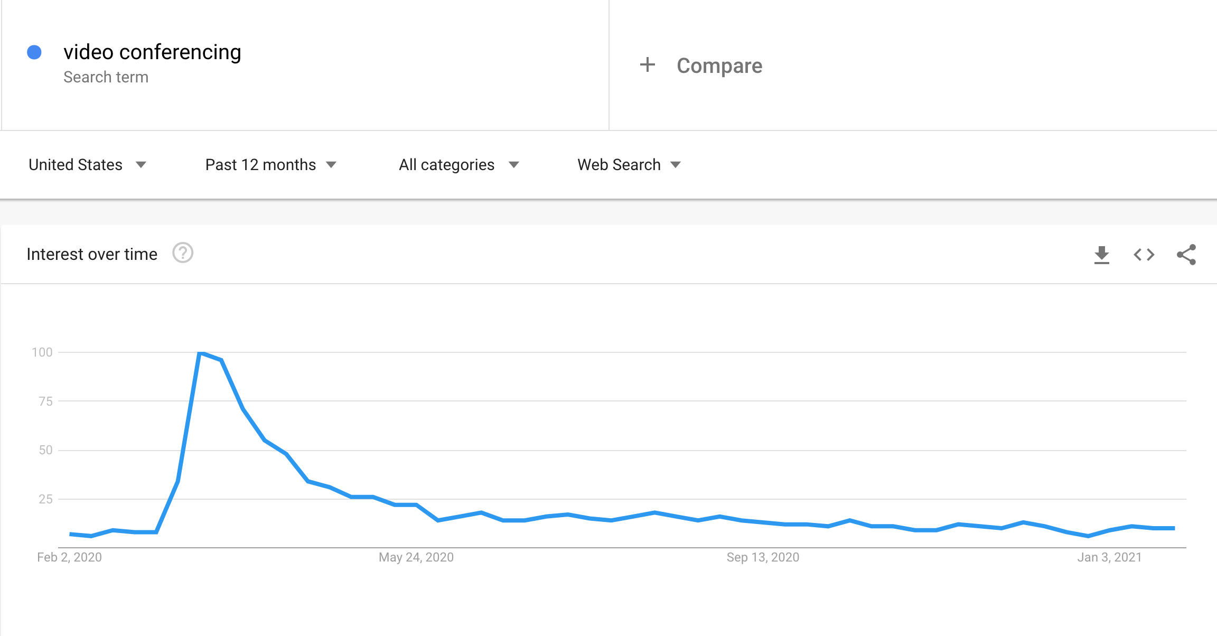
Task: Select the Jan 3, 2021 axis label
Action: 1110,557
